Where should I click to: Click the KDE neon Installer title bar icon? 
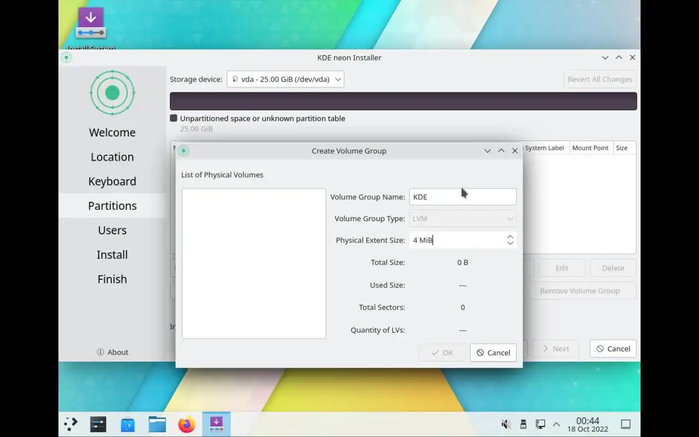coord(67,57)
